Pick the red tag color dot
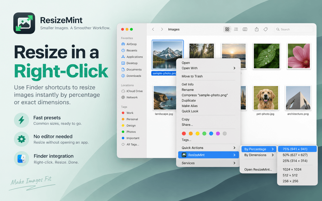Screen dimensions: 322x201 tap(184, 133)
